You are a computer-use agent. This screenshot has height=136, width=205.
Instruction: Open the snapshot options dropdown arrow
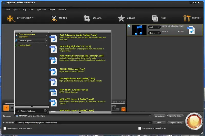pyautogui.click(x=118, y=109)
